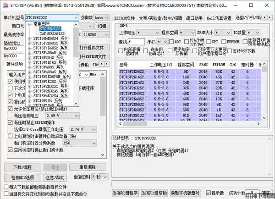The image size is (275, 199).
Task: Click the 查找 search input field
Action: 136,42
